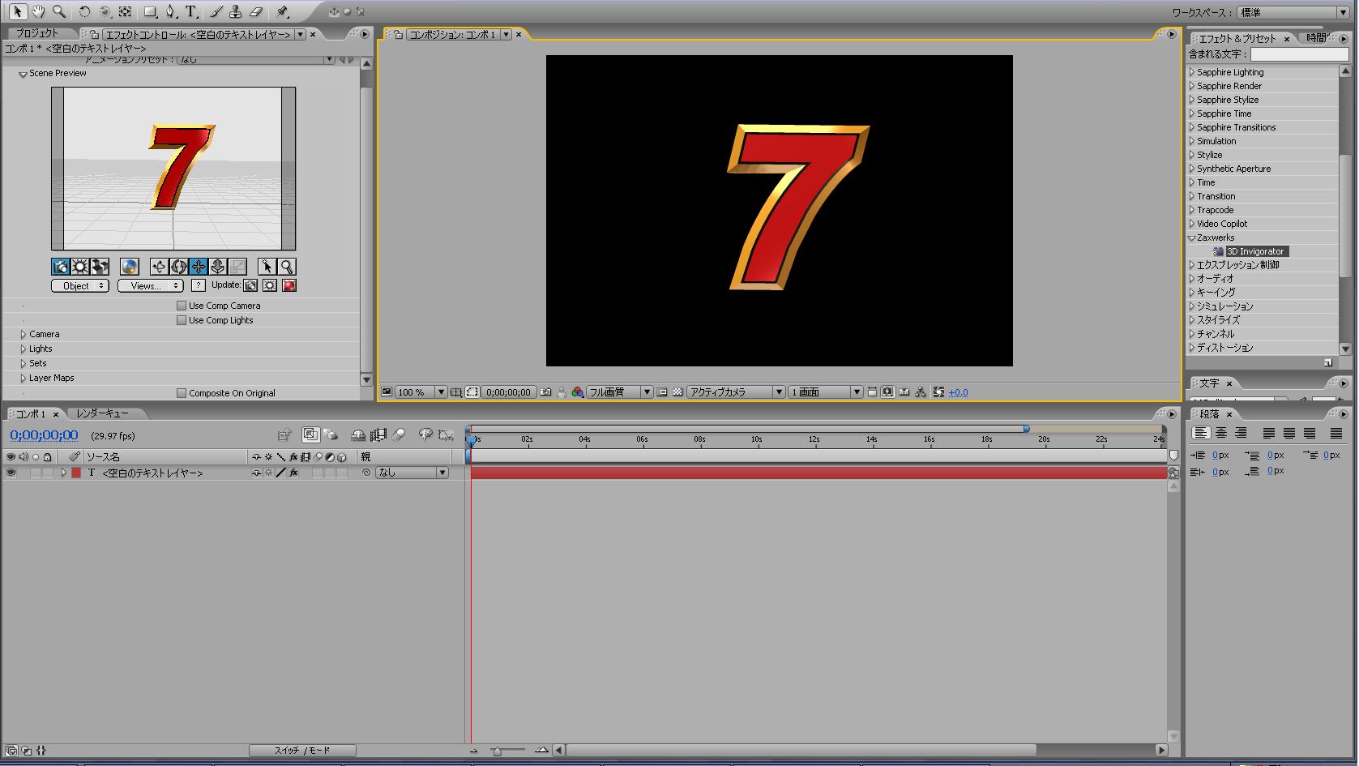
Task: Select the Invigorator dolly push tool
Action: (x=218, y=267)
